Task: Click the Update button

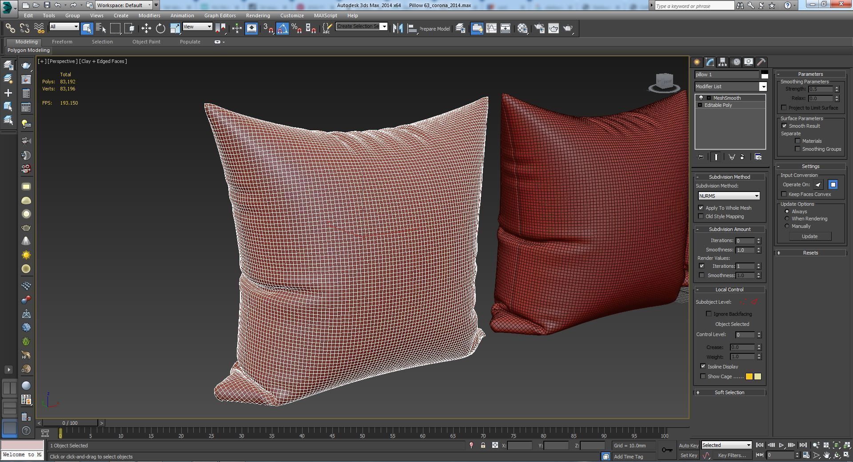Action: pyautogui.click(x=809, y=236)
